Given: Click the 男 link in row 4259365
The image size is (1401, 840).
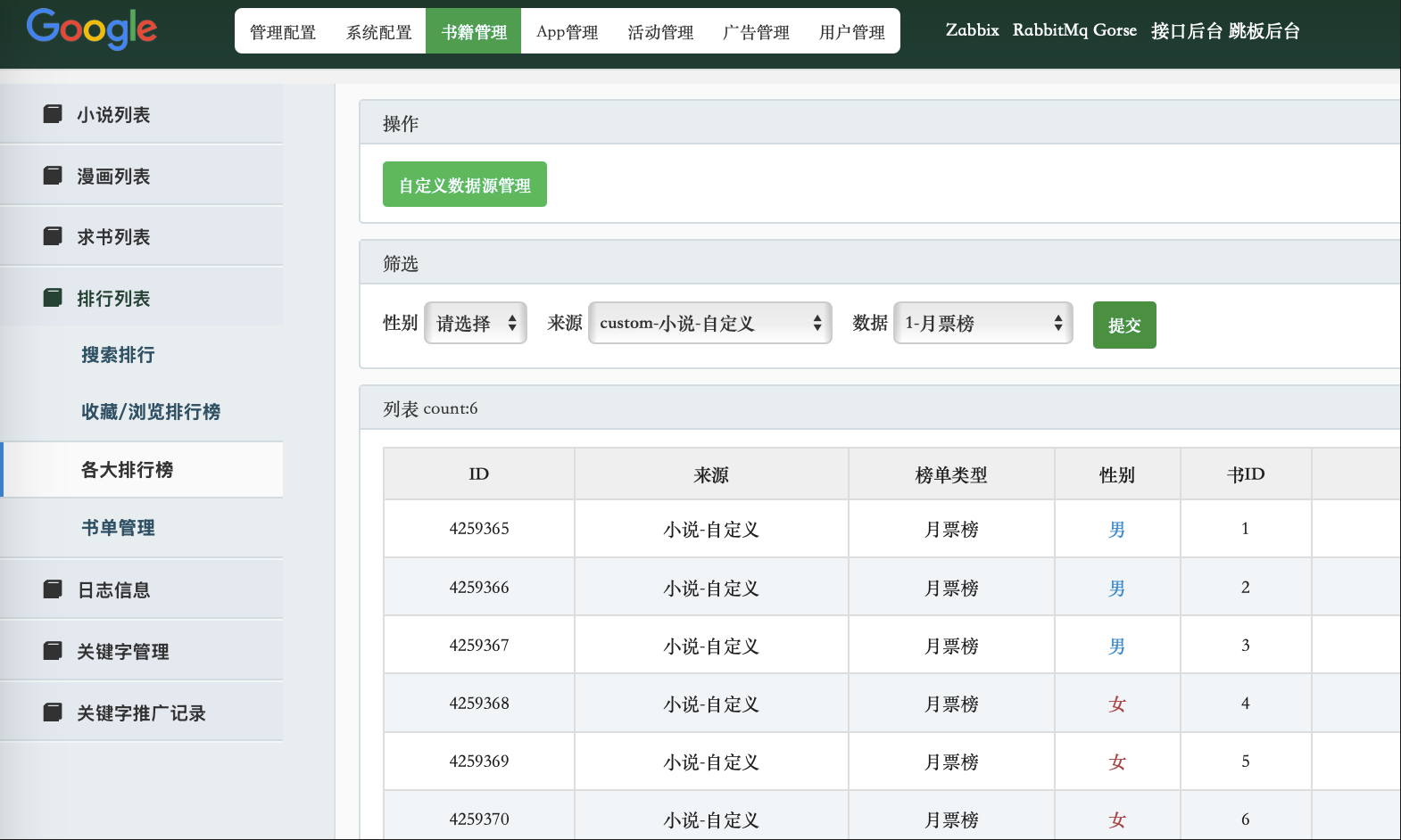Looking at the screenshot, I should [1116, 530].
